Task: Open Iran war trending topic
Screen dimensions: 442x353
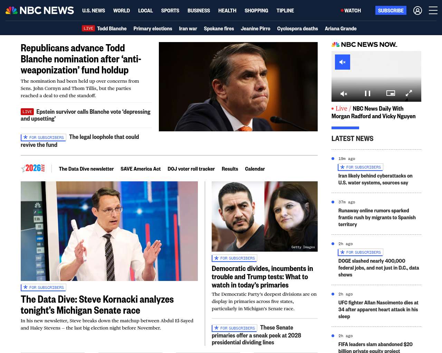Action: coord(188,29)
